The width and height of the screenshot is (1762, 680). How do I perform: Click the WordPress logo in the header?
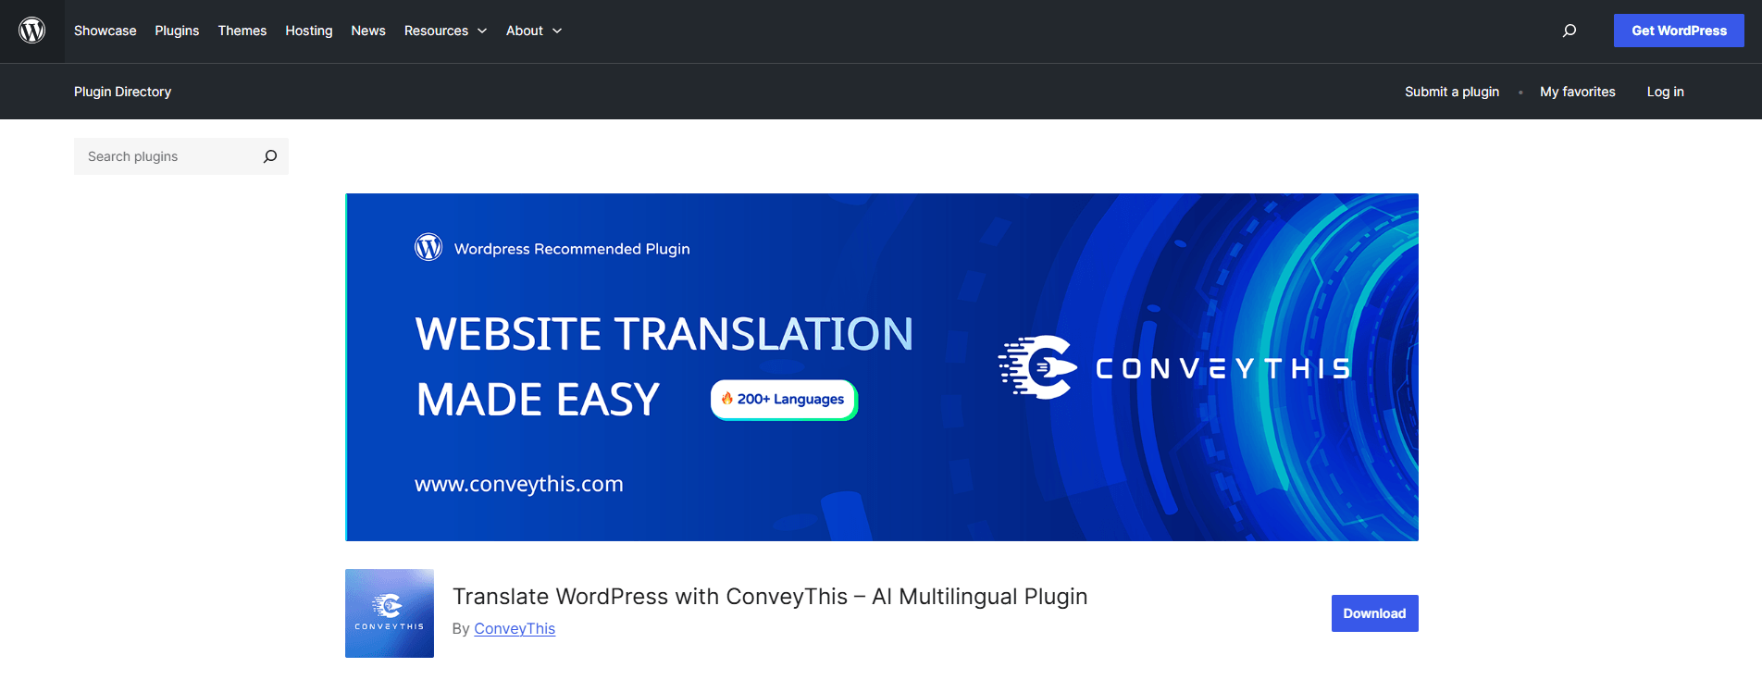(x=32, y=31)
